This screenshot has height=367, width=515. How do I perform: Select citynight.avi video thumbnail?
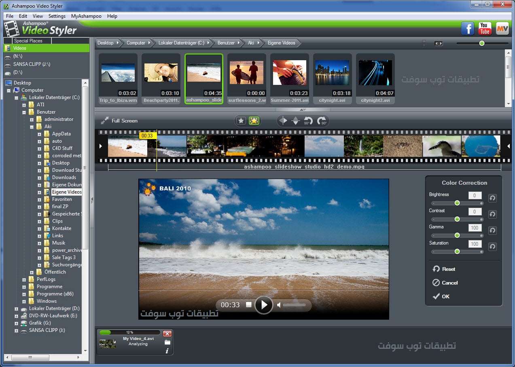point(333,78)
